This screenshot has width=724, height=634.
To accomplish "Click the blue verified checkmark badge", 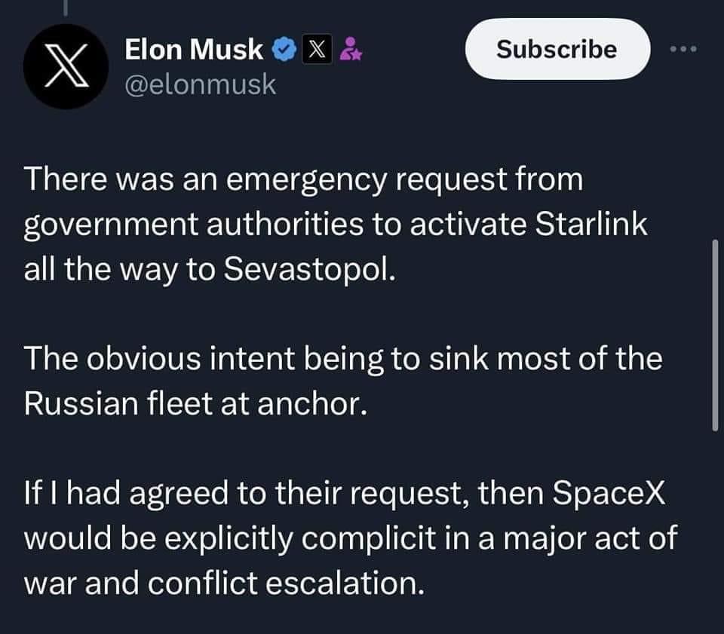I will (282, 50).
